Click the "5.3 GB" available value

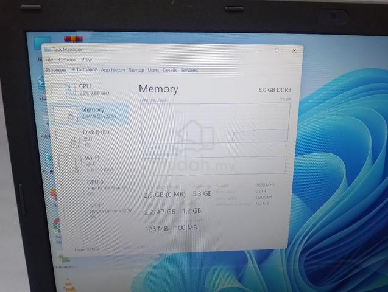(202, 193)
